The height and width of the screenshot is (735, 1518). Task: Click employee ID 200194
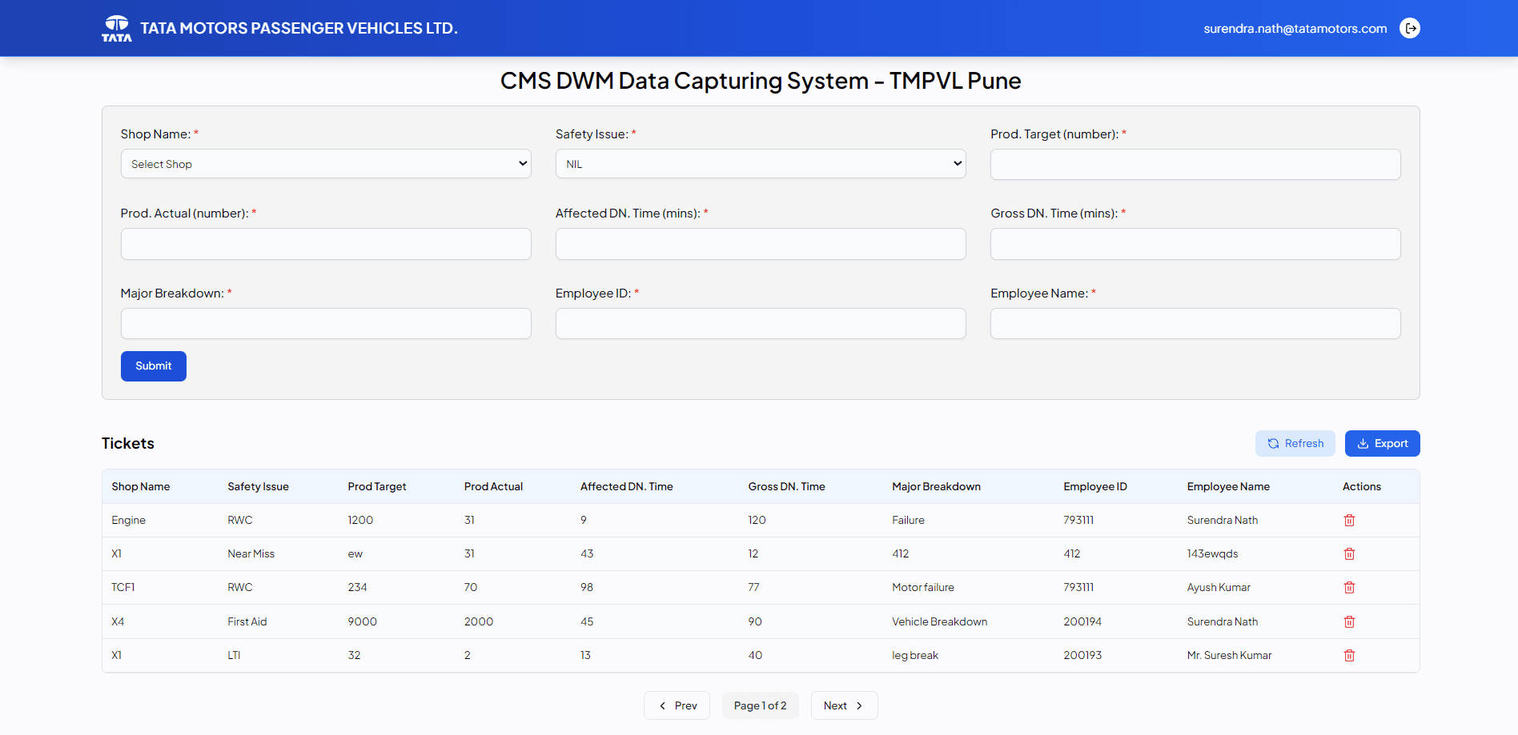(x=1082, y=621)
